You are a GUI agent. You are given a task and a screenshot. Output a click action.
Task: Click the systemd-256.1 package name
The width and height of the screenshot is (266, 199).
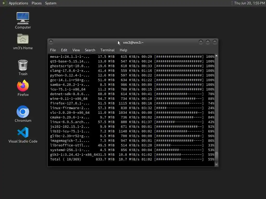tap(70, 150)
